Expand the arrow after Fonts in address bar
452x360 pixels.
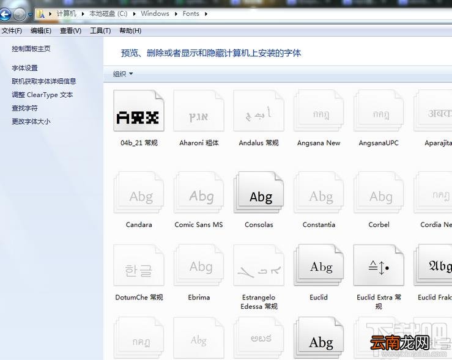click(x=206, y=14)
